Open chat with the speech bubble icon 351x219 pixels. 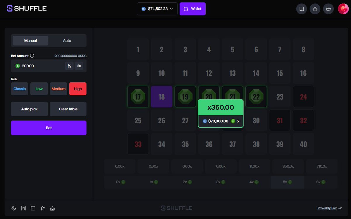coord(328,9)
